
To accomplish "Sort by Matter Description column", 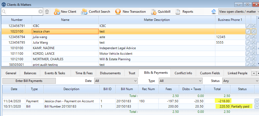I will pos(157,20).
